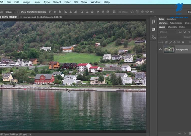Filter layers by adjustment layer icon

coord(185,32)
